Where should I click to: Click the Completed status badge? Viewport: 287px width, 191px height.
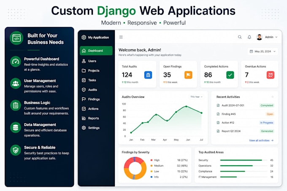[267, 105]
